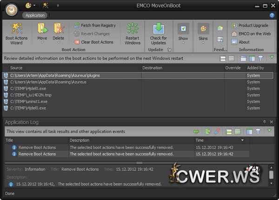Viewport: 279px width, 200px height.
Task: Launch the Boot Actions Wizard
Action: point(17,33)
